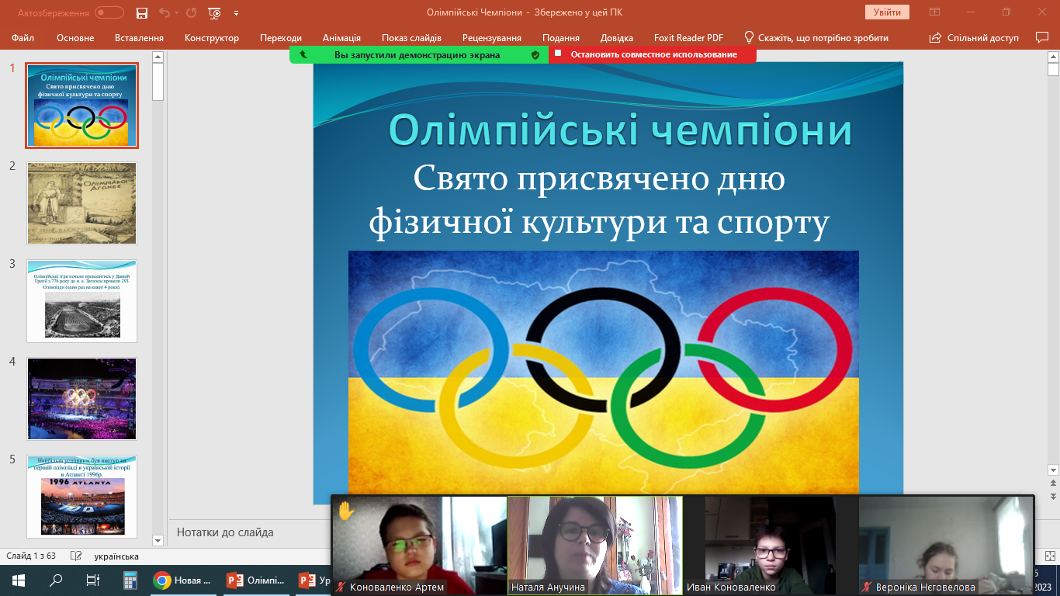Viewport: 1060px width, 596px height.
Task: Open the Подання tab
Action: [x=561, y=37]
